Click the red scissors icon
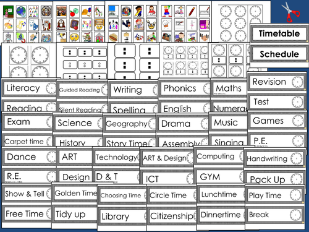This screenshot has height=232, width=309. (x=290, y=12)
